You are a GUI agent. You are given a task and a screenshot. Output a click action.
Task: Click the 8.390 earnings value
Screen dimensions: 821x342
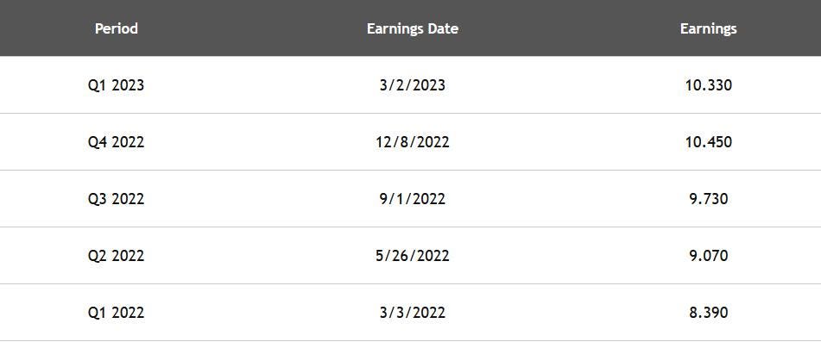[709, 313]
